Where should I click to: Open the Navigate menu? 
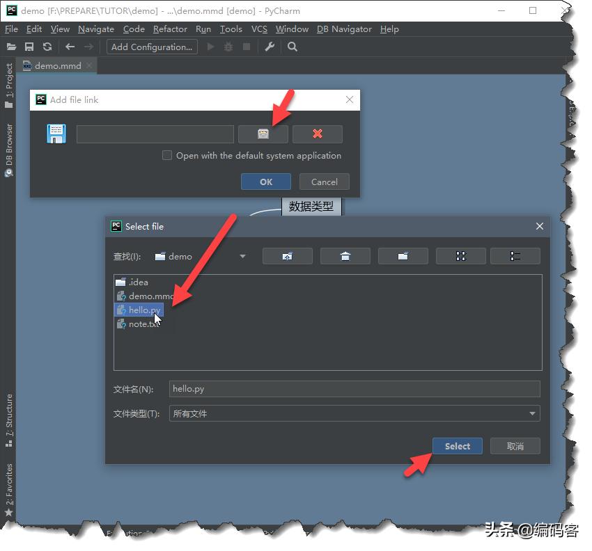coord(96,29)
